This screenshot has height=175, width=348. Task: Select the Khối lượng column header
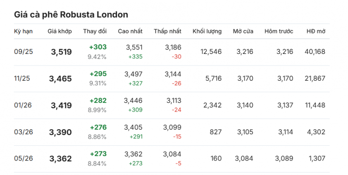(x=207, y=31)
